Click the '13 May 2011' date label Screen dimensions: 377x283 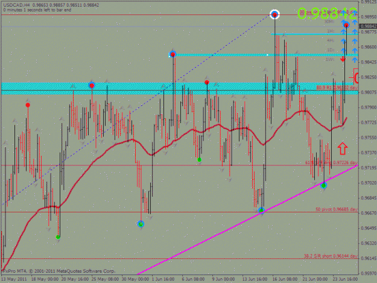point(14,279)
